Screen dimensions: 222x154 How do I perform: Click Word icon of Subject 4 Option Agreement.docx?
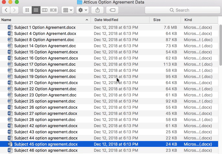pyautogui.click(x=10, y=34)
